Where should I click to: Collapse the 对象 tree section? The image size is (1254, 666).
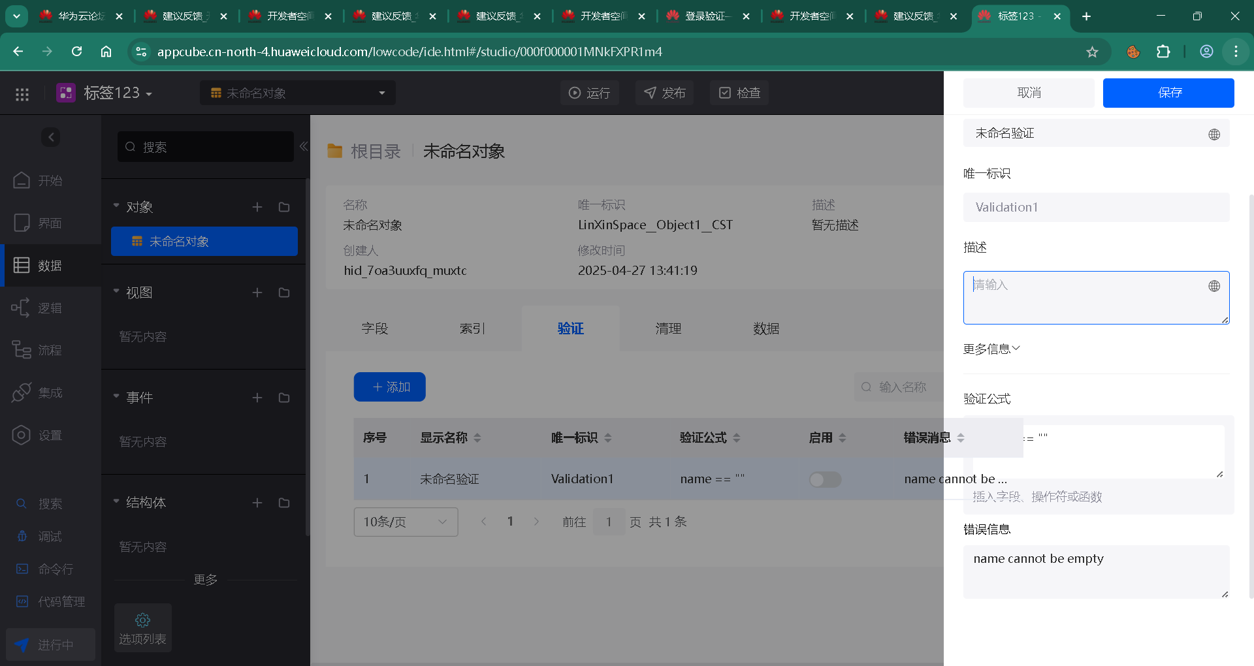click(116, 206)
